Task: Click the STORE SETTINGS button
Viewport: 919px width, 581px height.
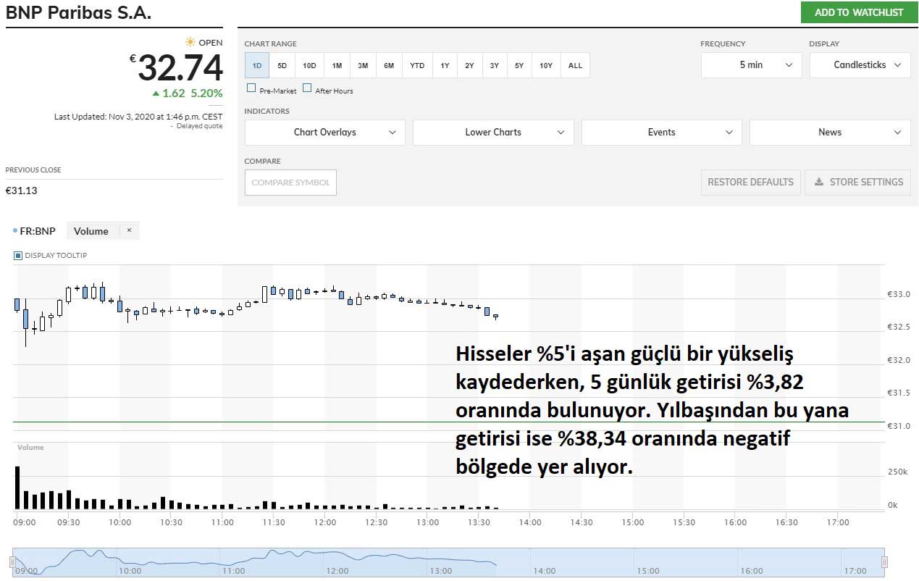Action: [858, 183]
